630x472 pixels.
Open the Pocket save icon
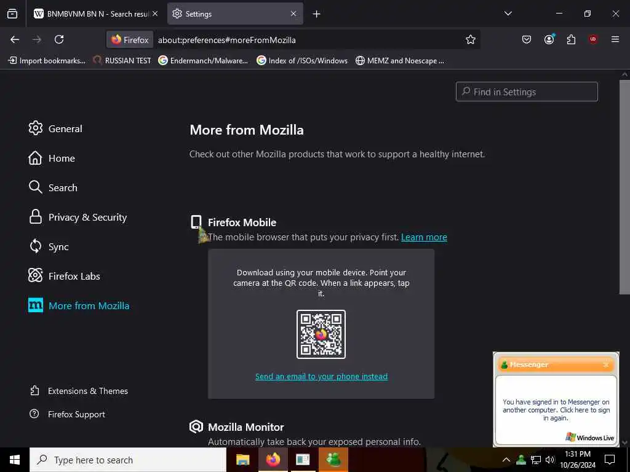[527, 39]
